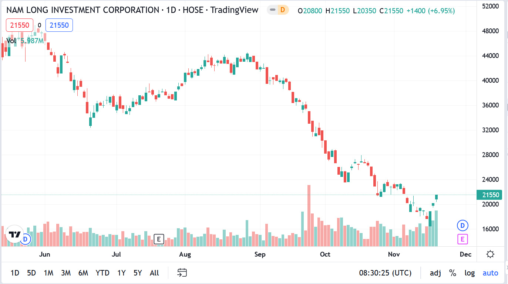Click the earnings E marker in July
This screenshot has height=284, width=508.
[x=158, y=239]
